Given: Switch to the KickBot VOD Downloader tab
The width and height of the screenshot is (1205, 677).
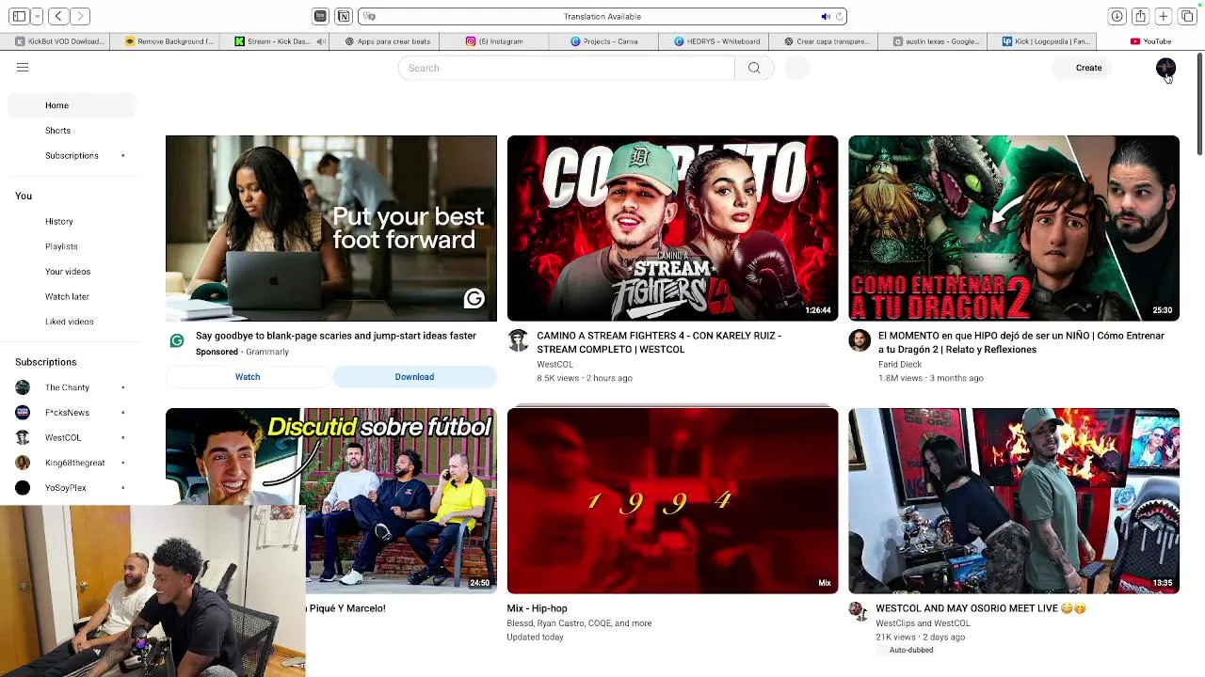Looking at the screenshot, I should (55, 41).
